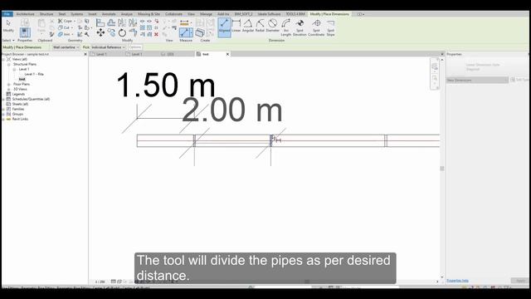Open the Properties palette ribbon button
Screen dimensions: 531x299
pos(25,33)
